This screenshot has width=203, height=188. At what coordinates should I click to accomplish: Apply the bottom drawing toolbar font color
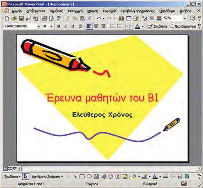[x=155, y=177]
